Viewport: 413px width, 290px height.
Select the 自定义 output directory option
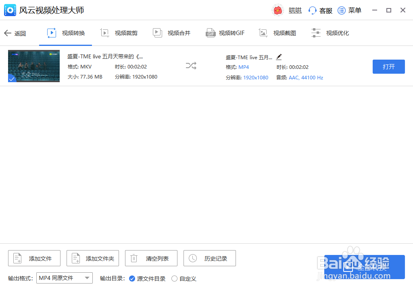click(174, 278)
